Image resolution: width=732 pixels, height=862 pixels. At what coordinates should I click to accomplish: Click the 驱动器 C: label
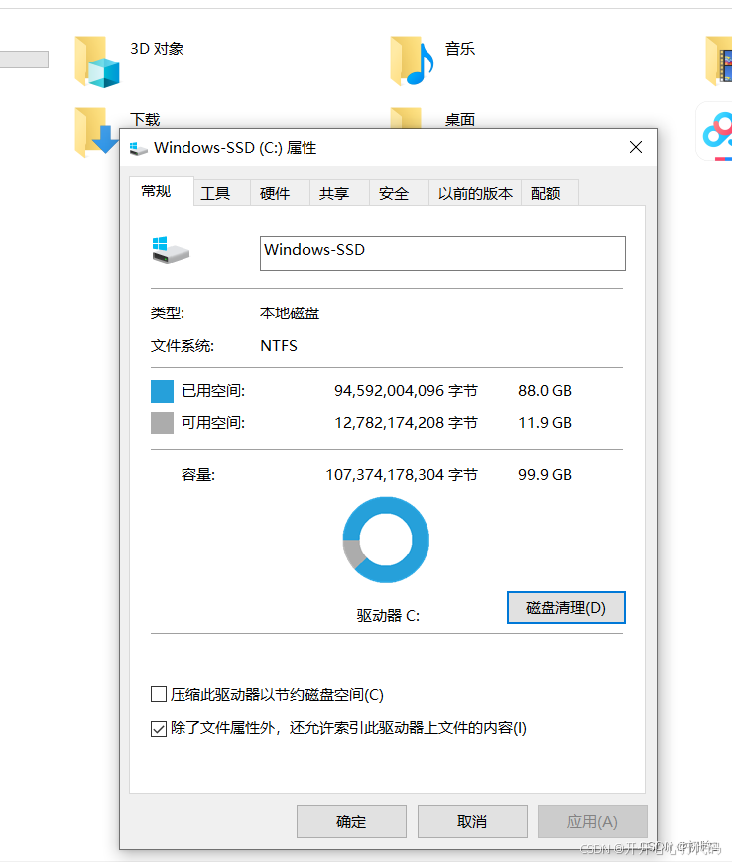pos(388,615)
